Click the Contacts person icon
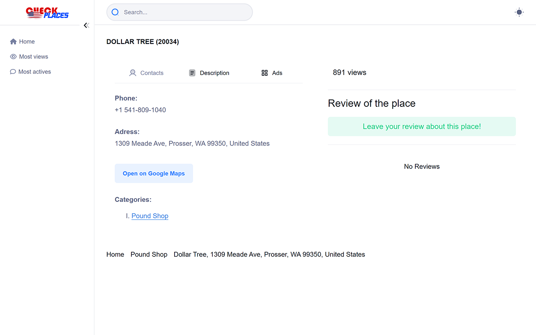This screenshot has height=335, width=536. 133,73
